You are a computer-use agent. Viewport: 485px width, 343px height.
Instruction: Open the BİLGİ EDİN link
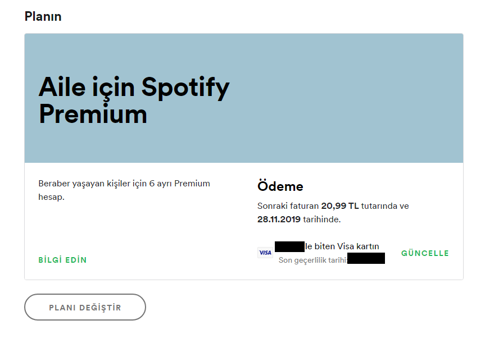62,260
